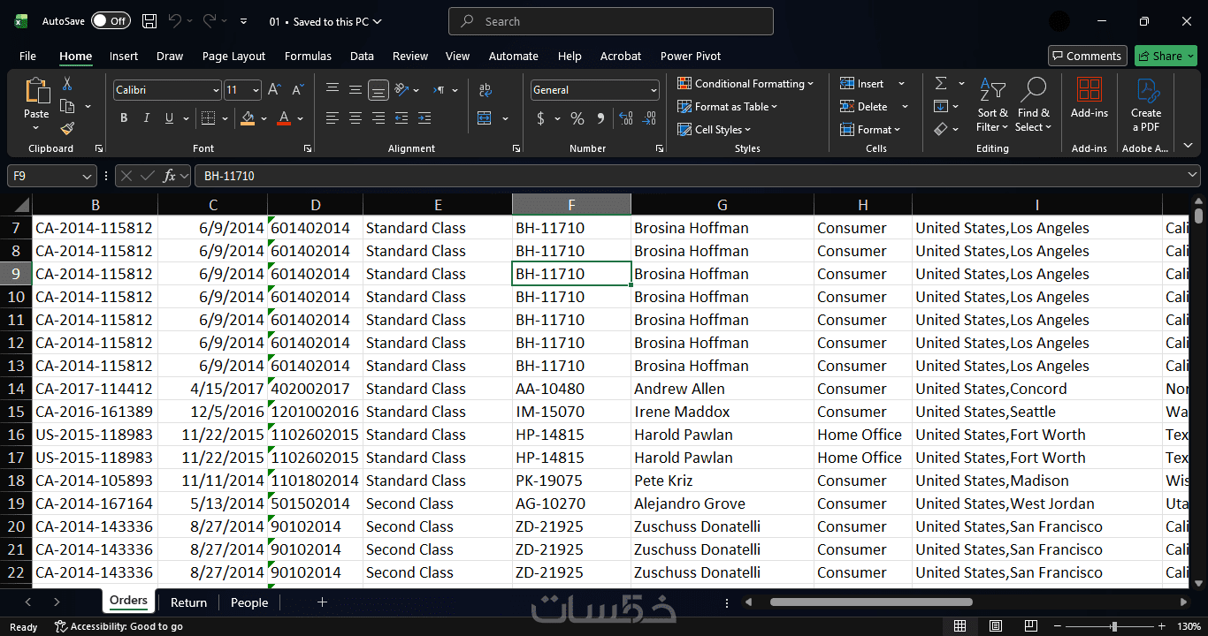This screenshot has height=636, width=1208.
Task: Switch to the Return sheet tab
Action: tap(188, 602)
